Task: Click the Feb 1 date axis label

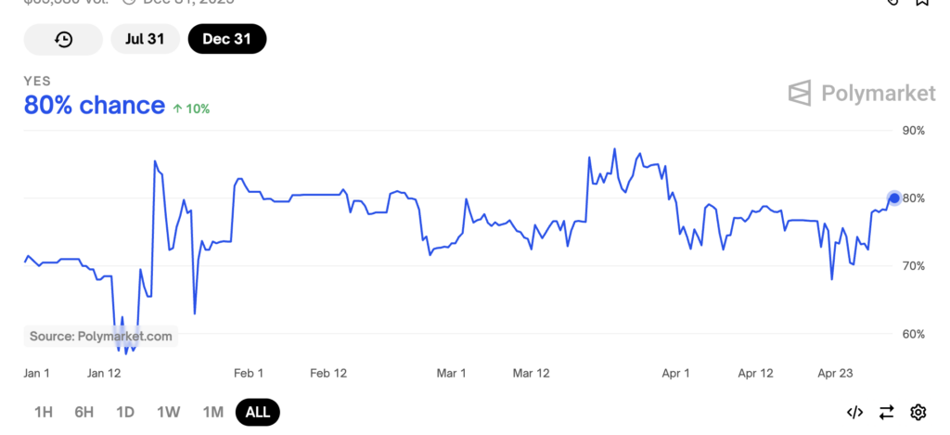Action: click(248, 373)
